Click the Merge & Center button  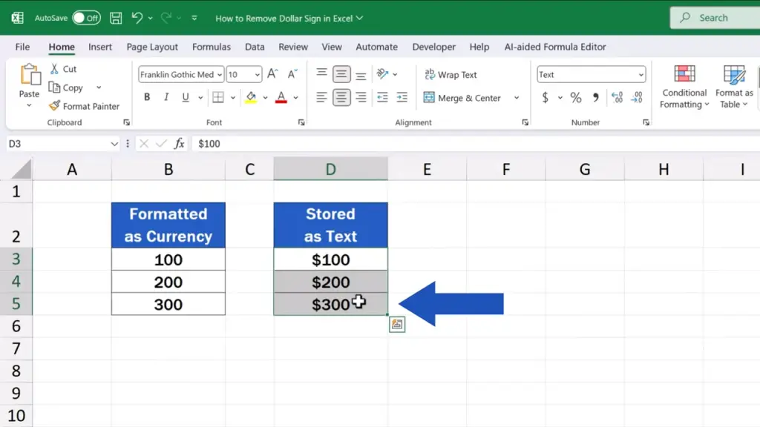coord(462,98)
